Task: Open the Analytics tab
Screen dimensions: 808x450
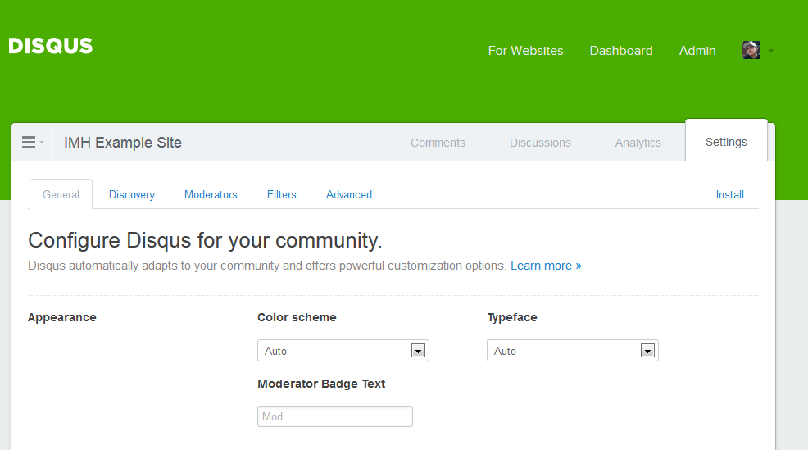Action: (638, 143)
